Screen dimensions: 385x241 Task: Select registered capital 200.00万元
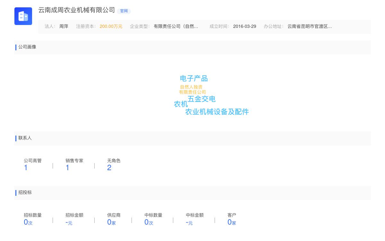point(111,27)
